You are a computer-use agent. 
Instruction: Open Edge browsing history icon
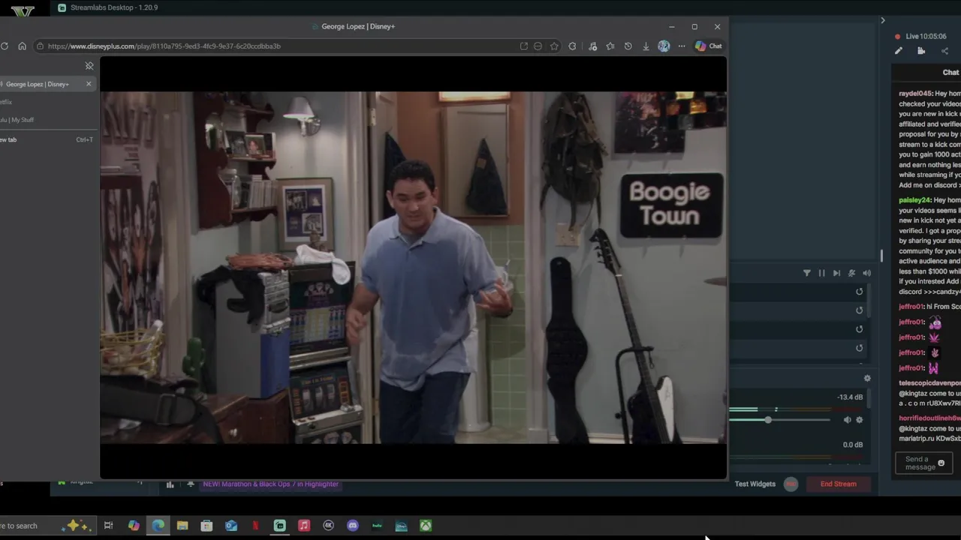[628, 46]
